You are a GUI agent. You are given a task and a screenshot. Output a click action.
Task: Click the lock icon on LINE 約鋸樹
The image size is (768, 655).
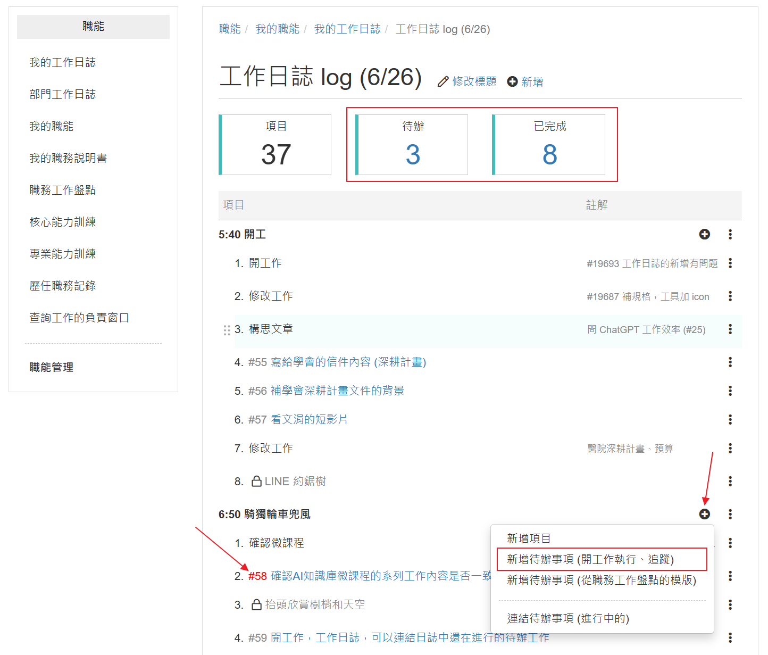[x=256, y=482]
